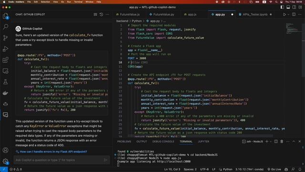Customize layout in title bar
The image size is (305, 172).
[x=300, y=7]
